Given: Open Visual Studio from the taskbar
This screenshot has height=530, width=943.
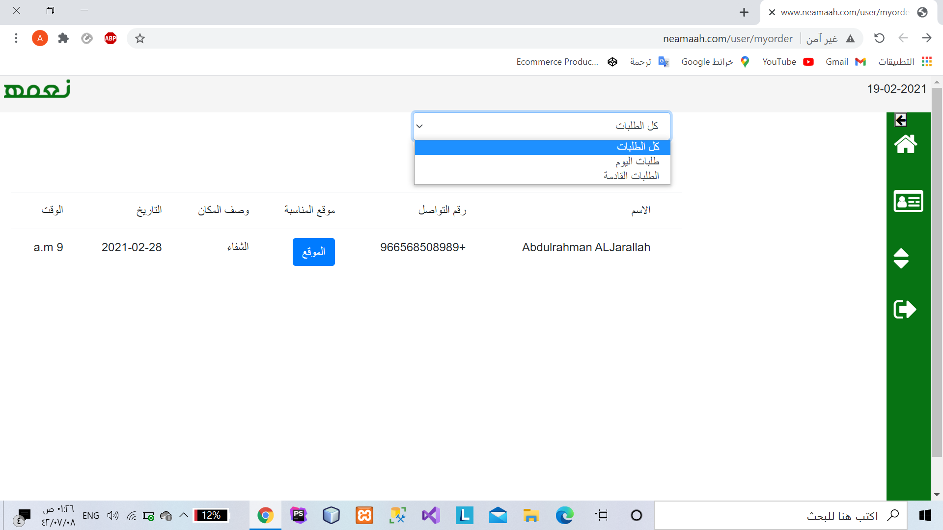Looking at the screenshot, I should pos(431,515).
